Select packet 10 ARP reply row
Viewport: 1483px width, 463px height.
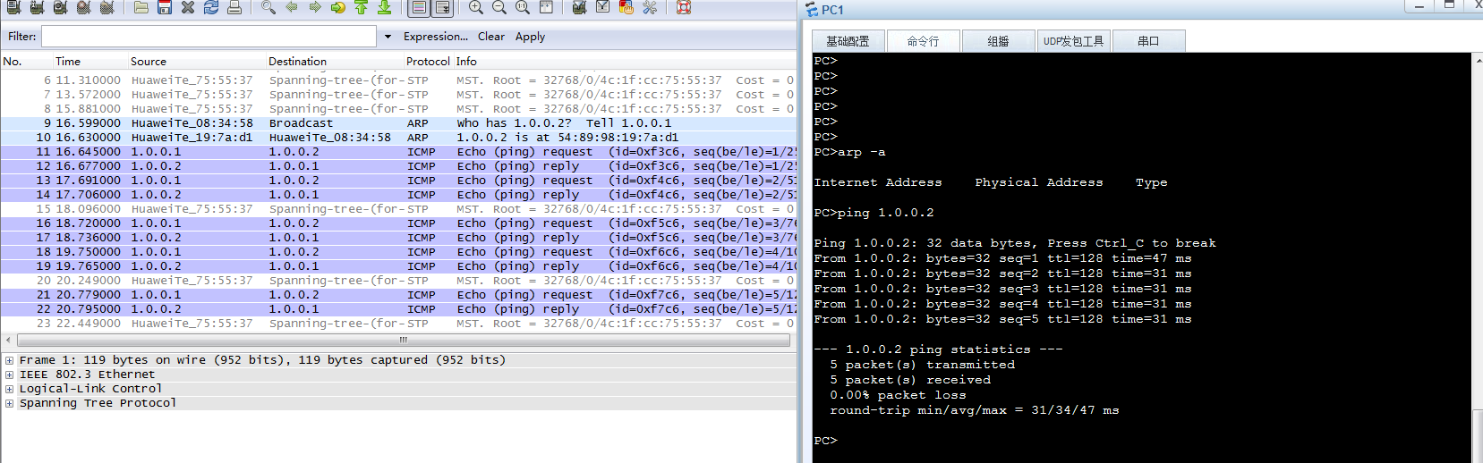tap(398, 138)
